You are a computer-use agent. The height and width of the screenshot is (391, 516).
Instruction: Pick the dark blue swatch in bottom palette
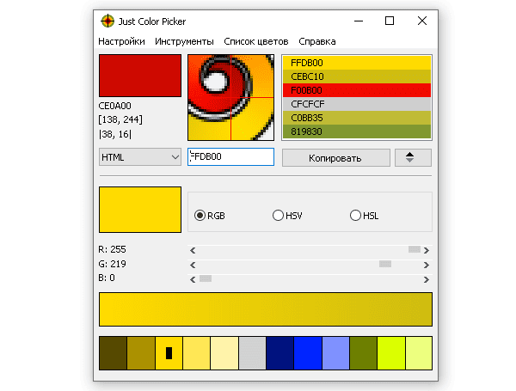(x=279, y=353)
